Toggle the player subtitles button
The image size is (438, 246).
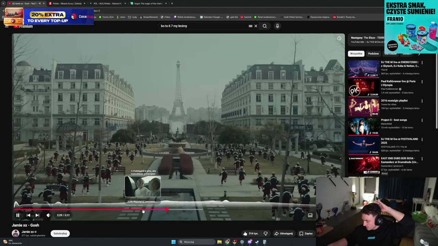(x=310, y=215)
